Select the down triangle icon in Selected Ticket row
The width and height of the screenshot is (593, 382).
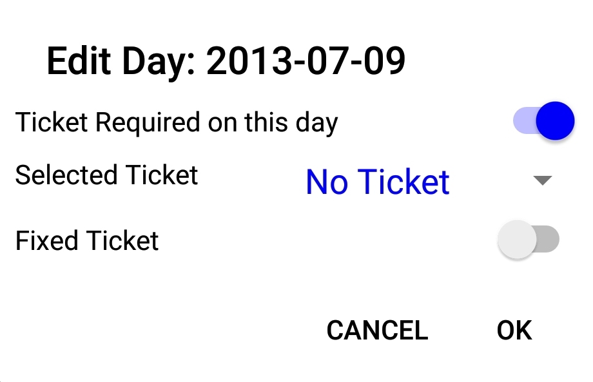tap(543, 181)
